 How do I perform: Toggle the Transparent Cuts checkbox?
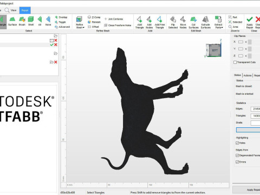click(x=235, y=62)
